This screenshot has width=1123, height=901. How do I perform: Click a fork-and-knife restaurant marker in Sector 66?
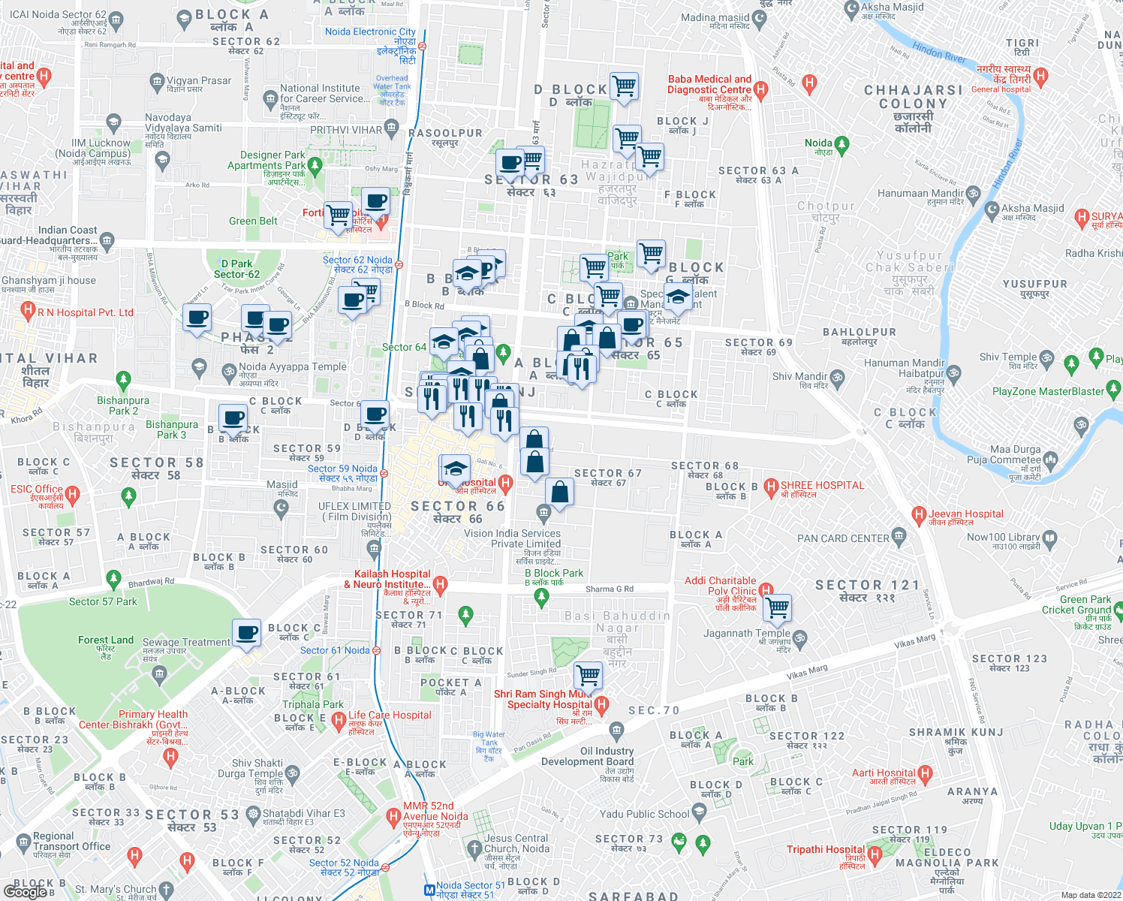point(467,413)
